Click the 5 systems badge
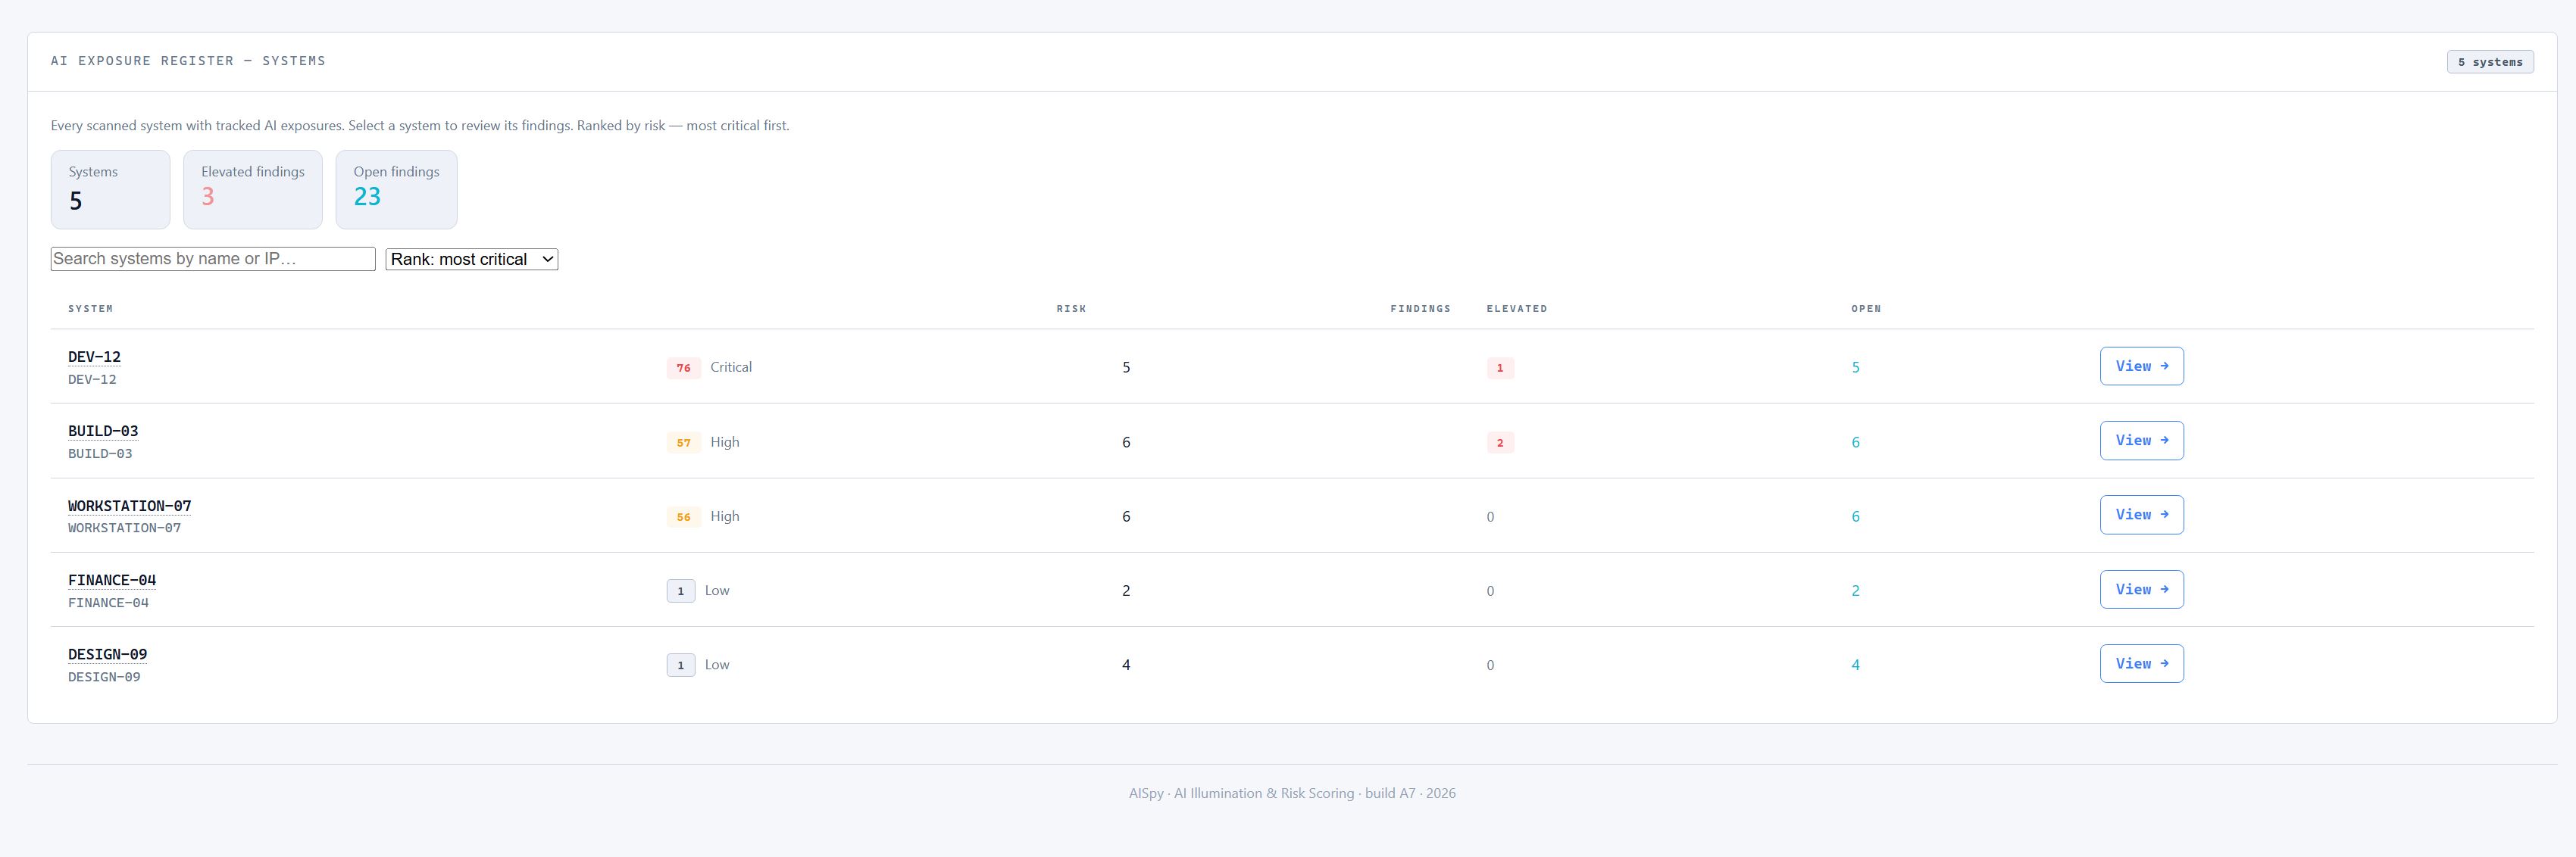The width and height of the screenshot is (2576, 857). [2490, 62]
